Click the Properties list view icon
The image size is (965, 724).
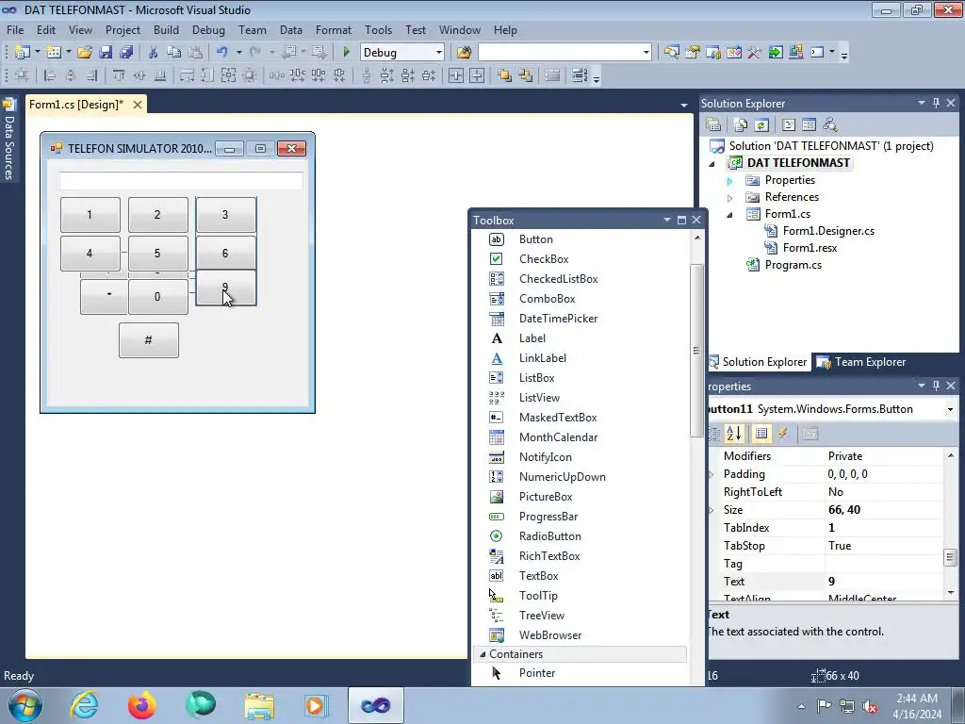761,434
